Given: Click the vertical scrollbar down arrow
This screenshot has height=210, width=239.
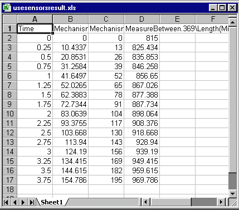Looking at the screenshot, I should pyautogui.click(x=232, y=193).
